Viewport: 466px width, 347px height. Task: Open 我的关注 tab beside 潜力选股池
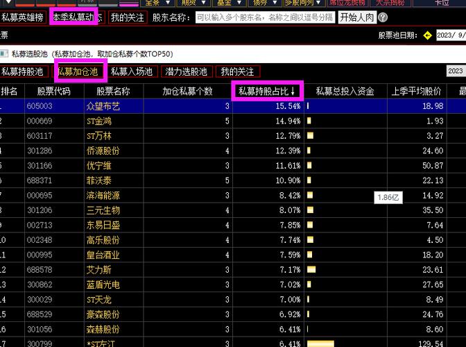pyautogui.click(x=237, y=71)
